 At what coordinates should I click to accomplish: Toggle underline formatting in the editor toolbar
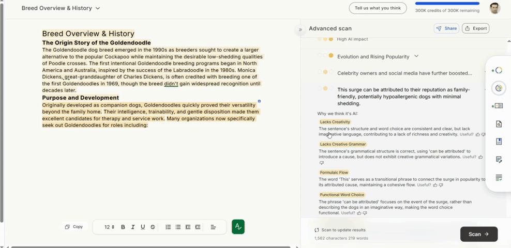[143, 227]
